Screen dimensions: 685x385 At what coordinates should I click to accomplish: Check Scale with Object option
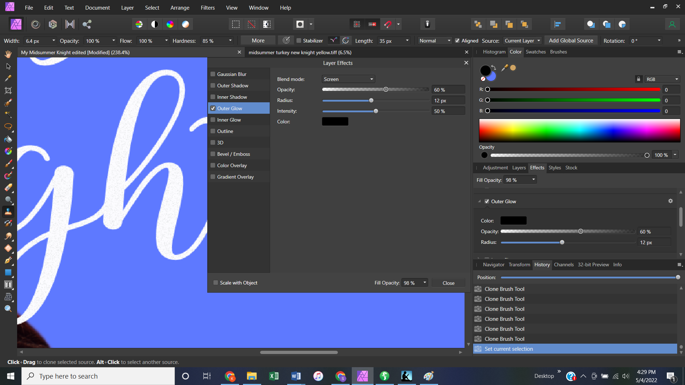tap(215, 283)
